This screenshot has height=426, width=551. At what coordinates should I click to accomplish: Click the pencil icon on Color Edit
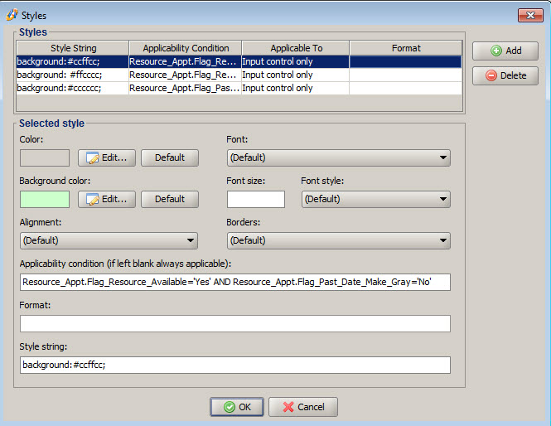pyautogui.click(x=93, y=158)
